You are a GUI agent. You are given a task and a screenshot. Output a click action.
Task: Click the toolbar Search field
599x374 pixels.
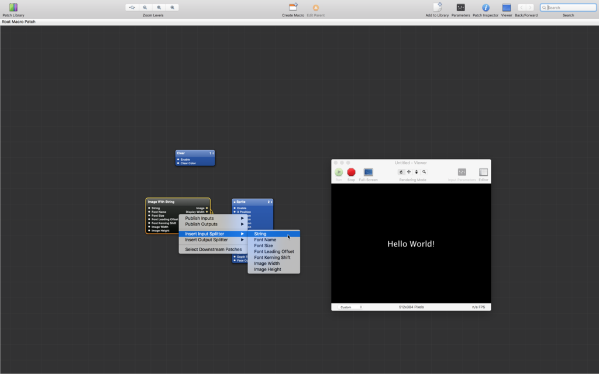point(568,8)
